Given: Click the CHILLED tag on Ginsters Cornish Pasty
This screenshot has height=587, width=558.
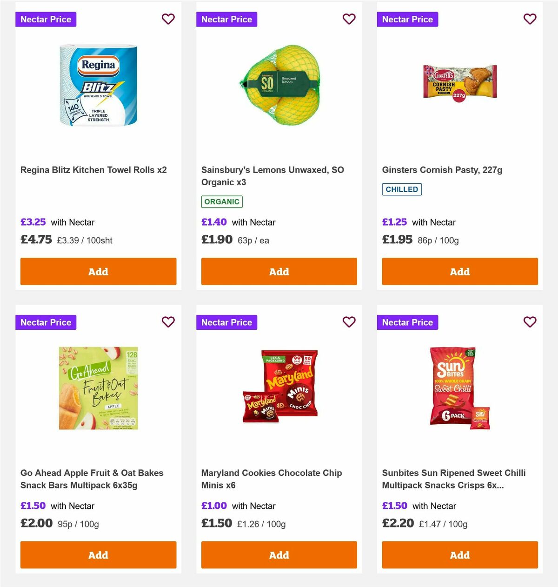Looking at the screenshot, I should coord(402,189).
